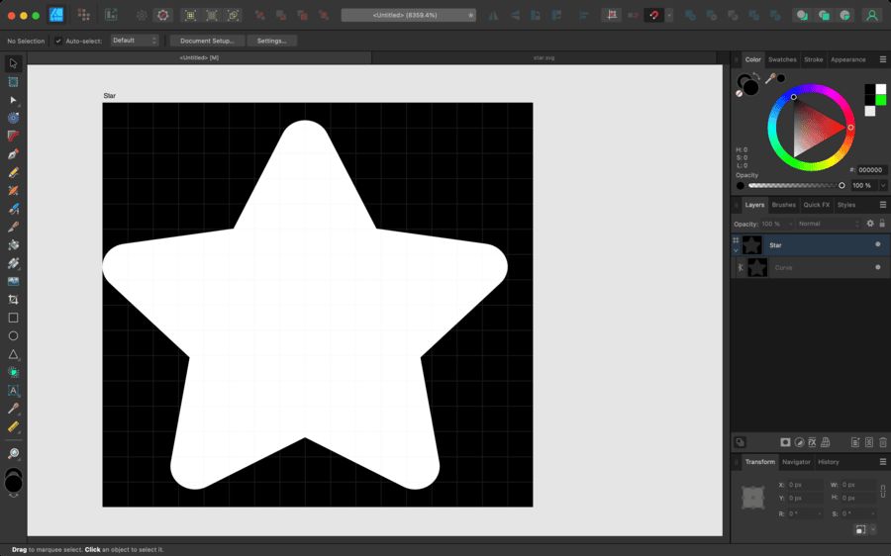The image size is (891, 556).
Task: Delete layer with trash icon
Action: tap(882, 442)
